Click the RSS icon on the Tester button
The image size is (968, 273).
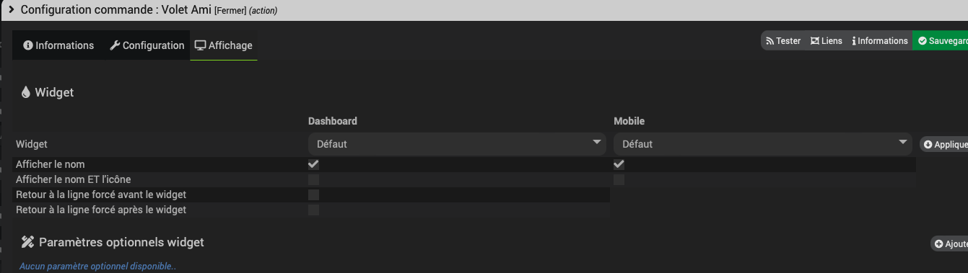coord(770,41)
